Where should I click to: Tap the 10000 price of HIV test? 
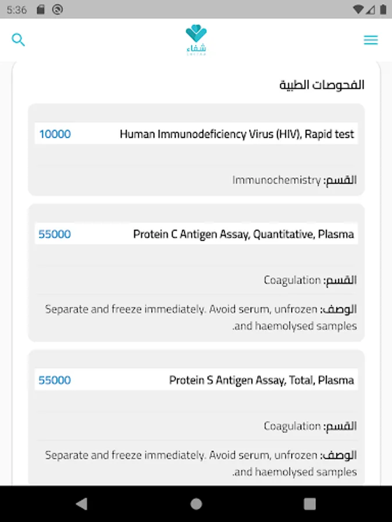55,134
